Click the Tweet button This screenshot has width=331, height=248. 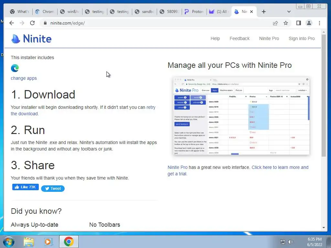pos(53,189)
